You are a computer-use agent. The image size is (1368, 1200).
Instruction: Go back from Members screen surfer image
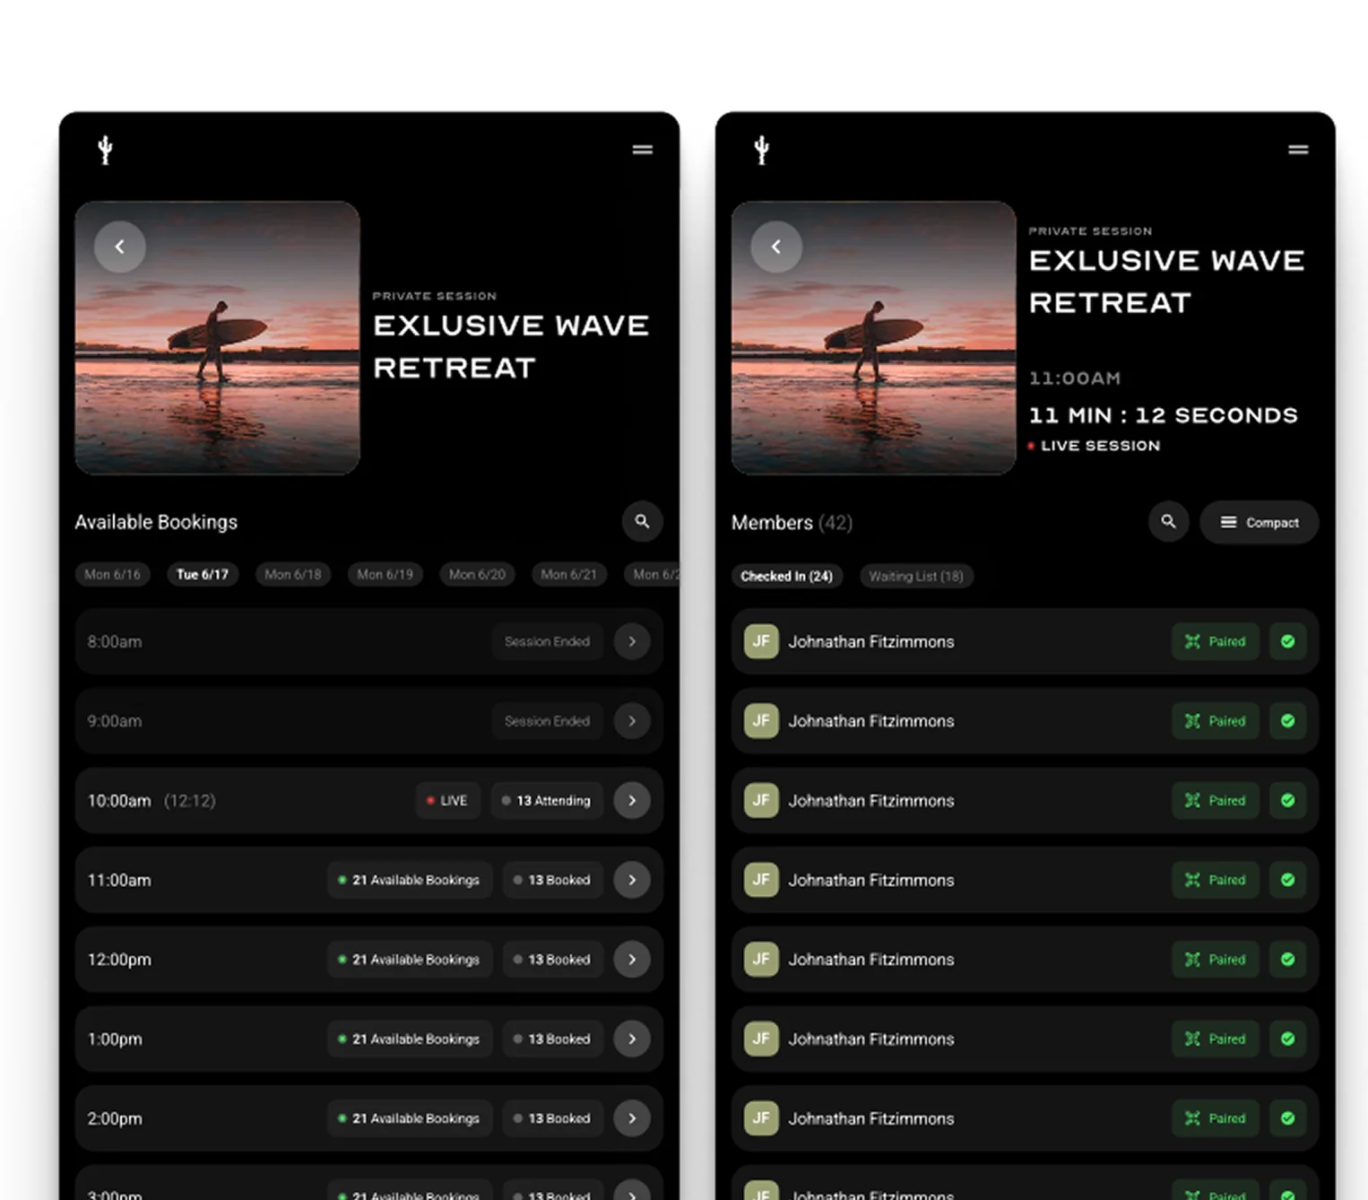coord(776,247)
